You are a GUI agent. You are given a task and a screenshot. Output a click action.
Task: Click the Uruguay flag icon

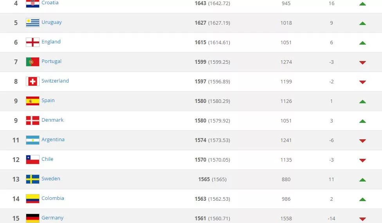32,23
